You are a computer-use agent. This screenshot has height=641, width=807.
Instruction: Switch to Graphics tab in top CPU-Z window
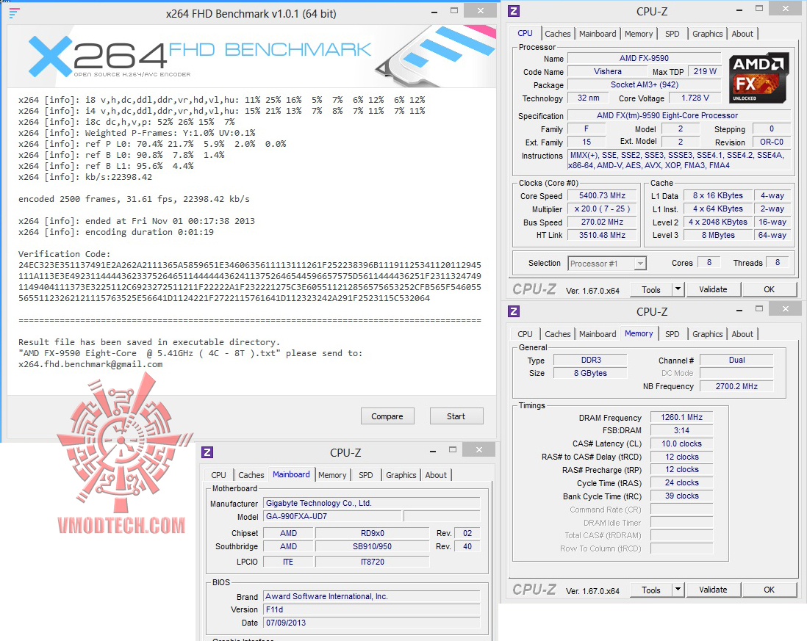tap(707, 34)
